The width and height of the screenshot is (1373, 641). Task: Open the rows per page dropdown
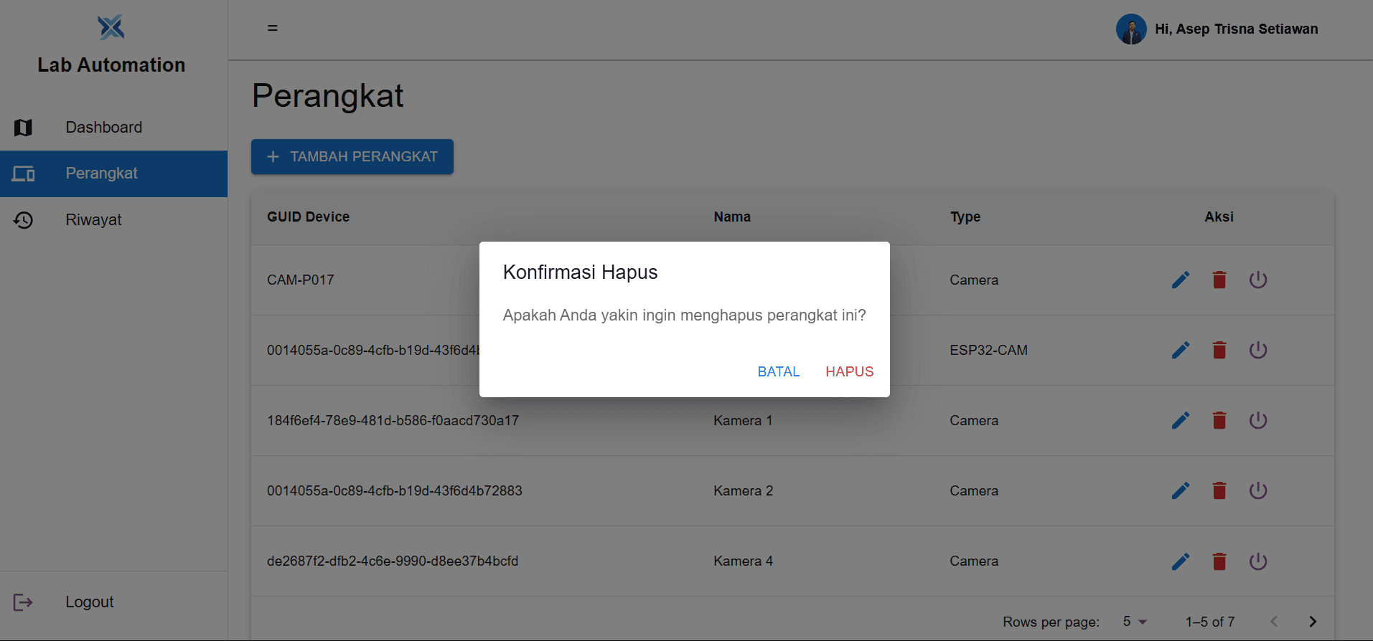(x=1135, y=622)
